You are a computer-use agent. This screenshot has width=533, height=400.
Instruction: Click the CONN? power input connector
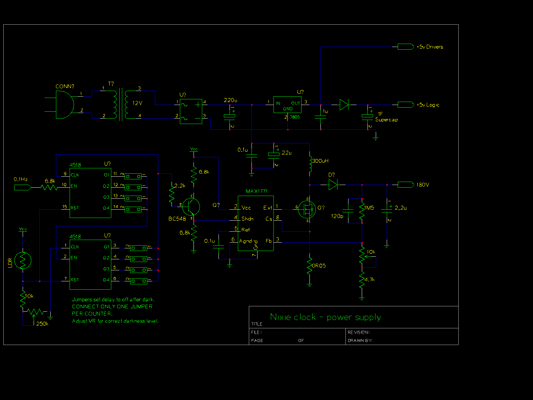click(65, 104)
